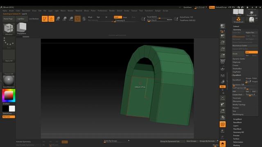Viewport: 262px width, 147px height.
Task: Open the Transform menu
Action: [149, 11]
